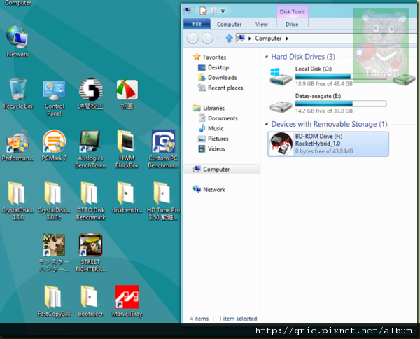The image size is (420, 339).
Task: Open the Quick Access Toolbar customize dropdown
Action: 224,11
